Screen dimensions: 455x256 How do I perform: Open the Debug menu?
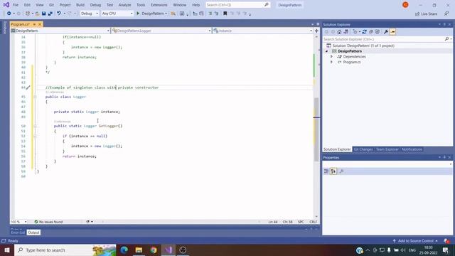point(95,5)
